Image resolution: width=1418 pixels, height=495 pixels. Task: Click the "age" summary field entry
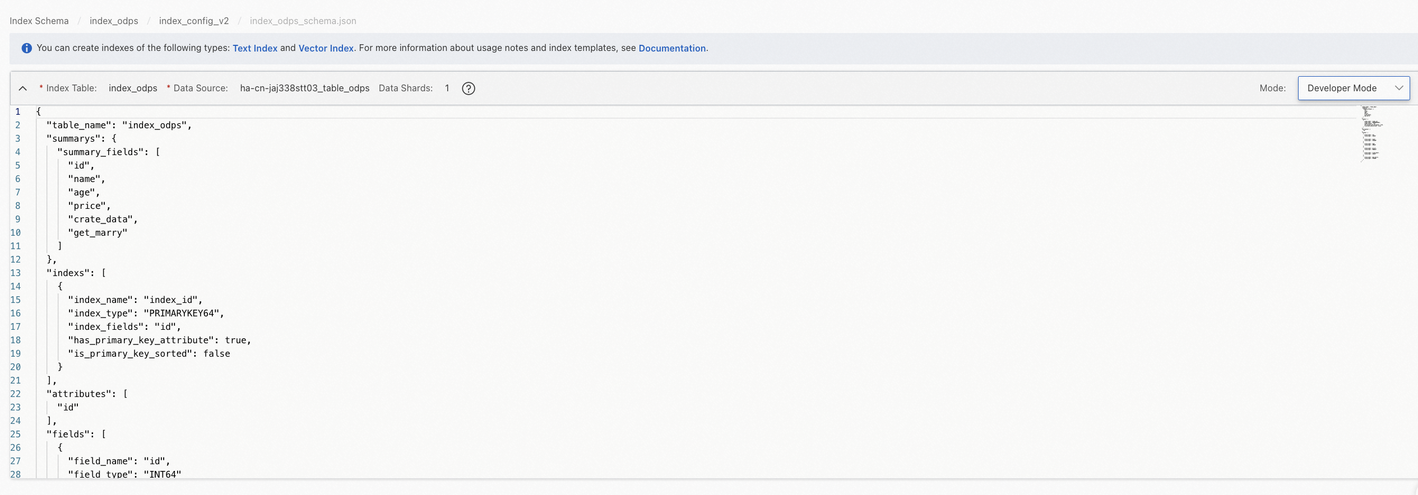[x=84, y=192]
